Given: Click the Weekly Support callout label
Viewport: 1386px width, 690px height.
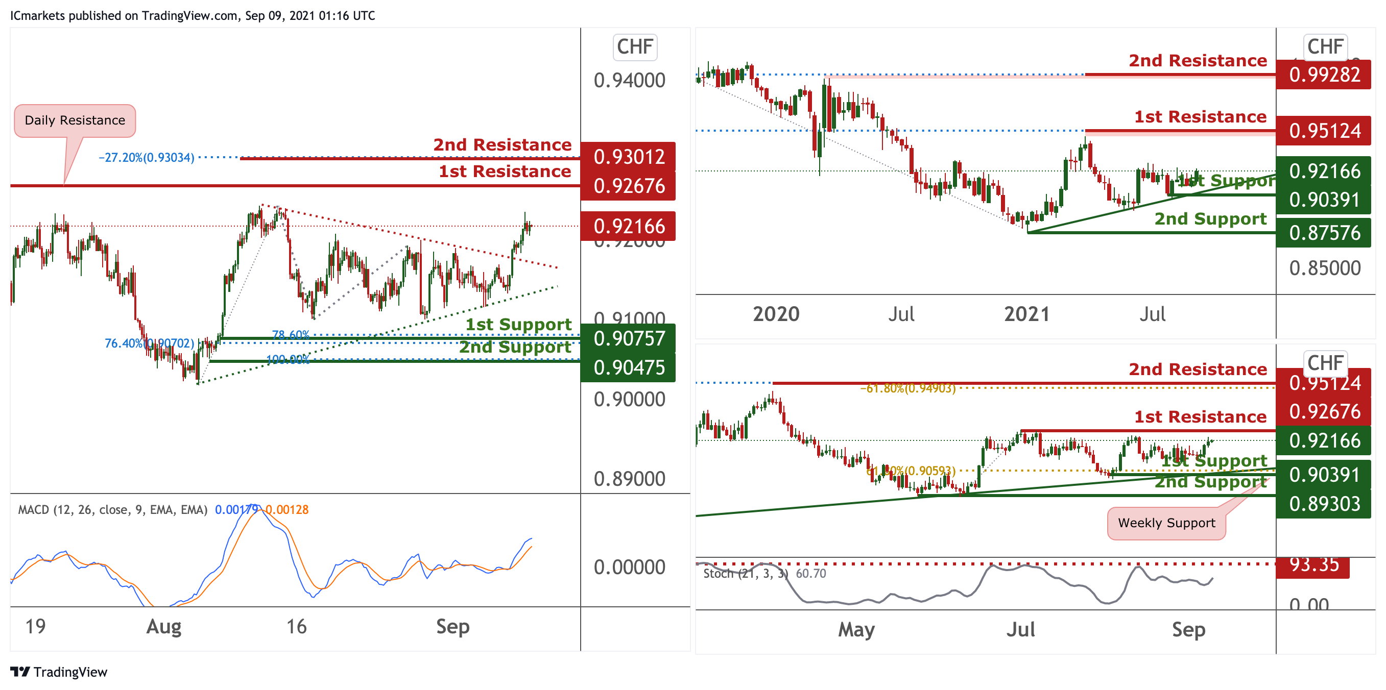Looking at the screenshot, I should (x=1166, y=523).
